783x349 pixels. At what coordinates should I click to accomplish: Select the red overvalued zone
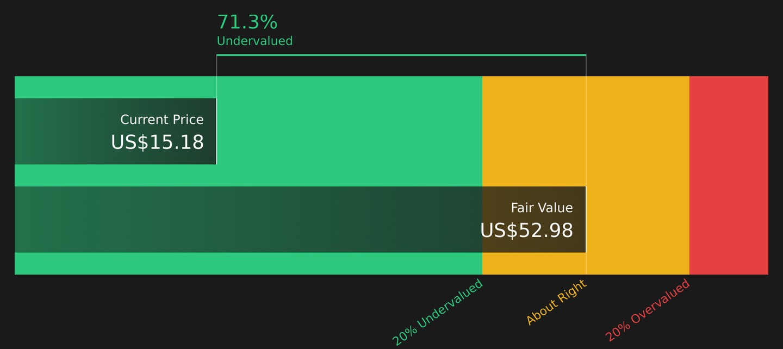(x=729, y=175)
